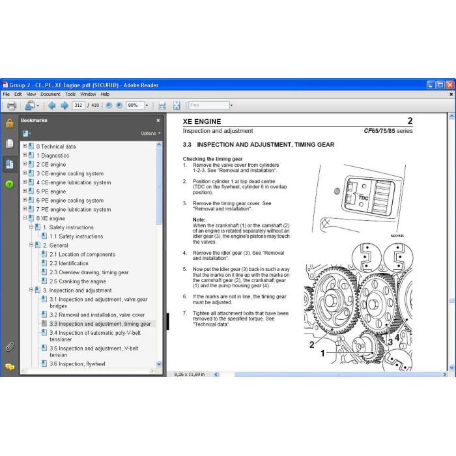Go to previous page arrow
The height and width of the screenshot is (456, 456).
[51, 106]
